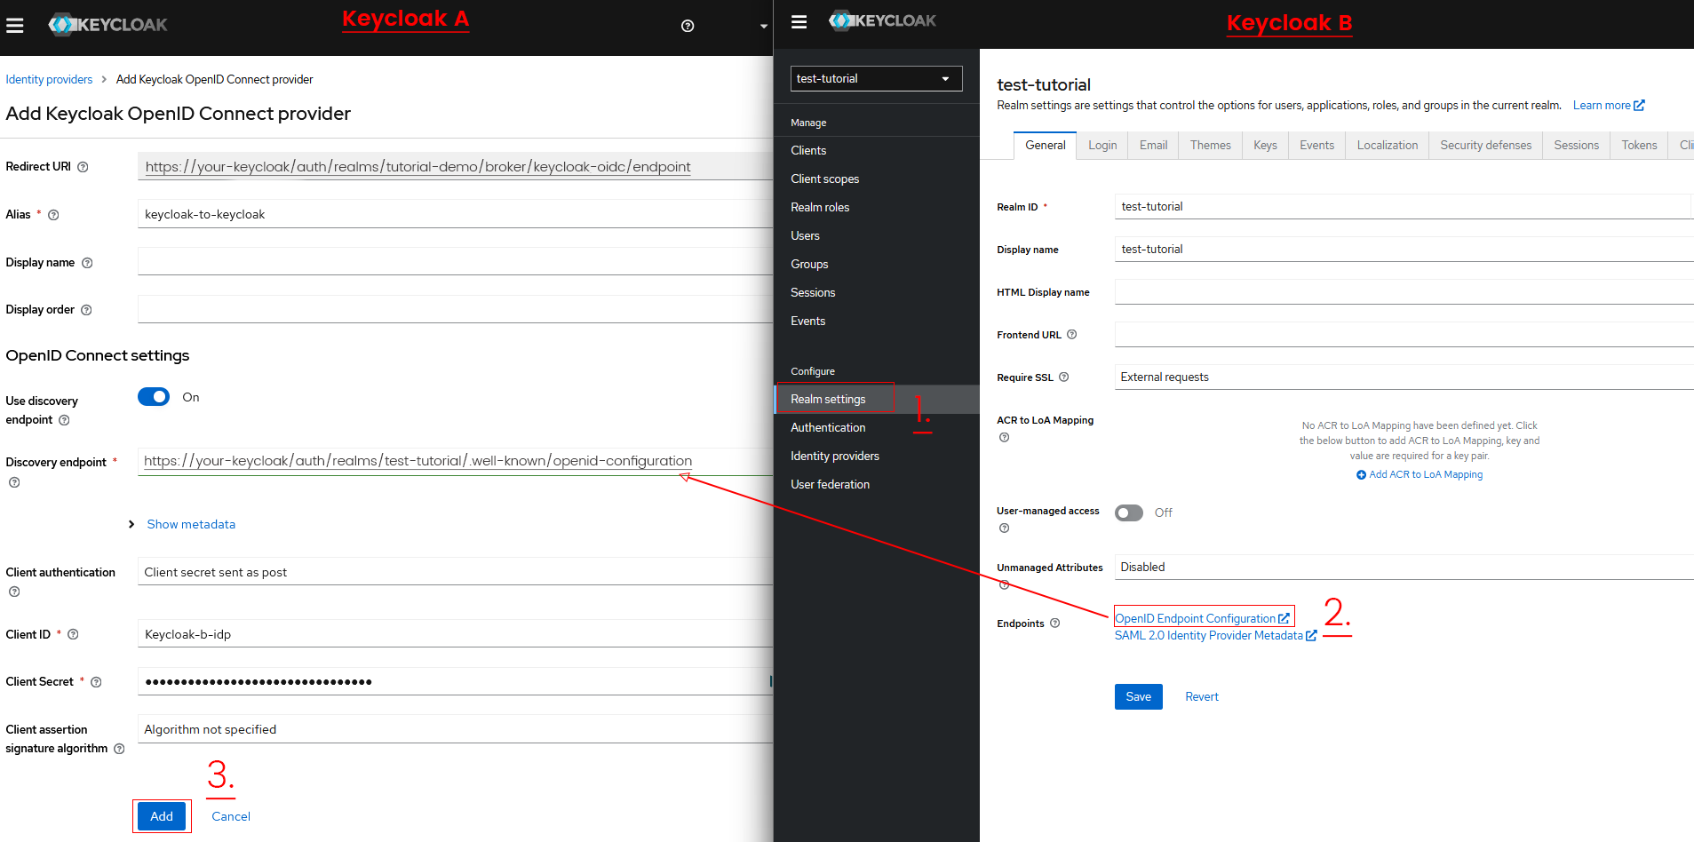This screenshot has width=1694, height=842.
Task: Switch to the Keys tab
Action: coord(1265,145)
